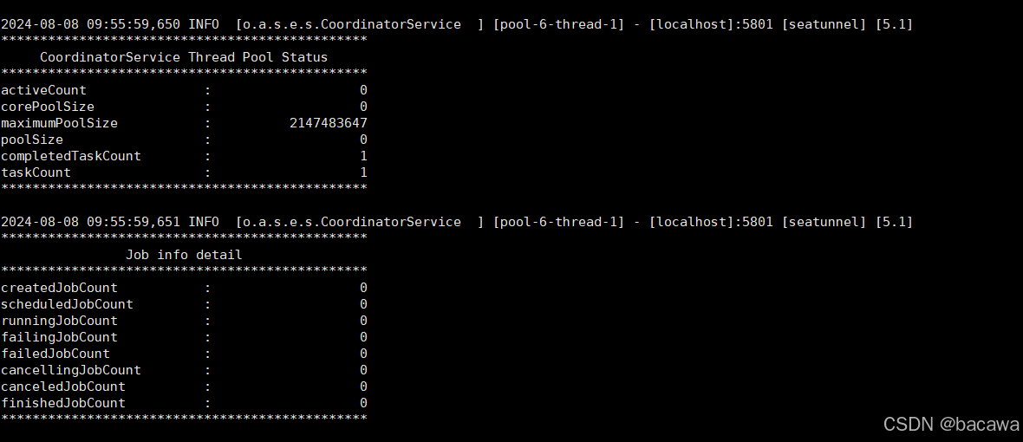1023x442 pixels.
Task: Click the runningJobCount label
Action: [x=59, y=321]
